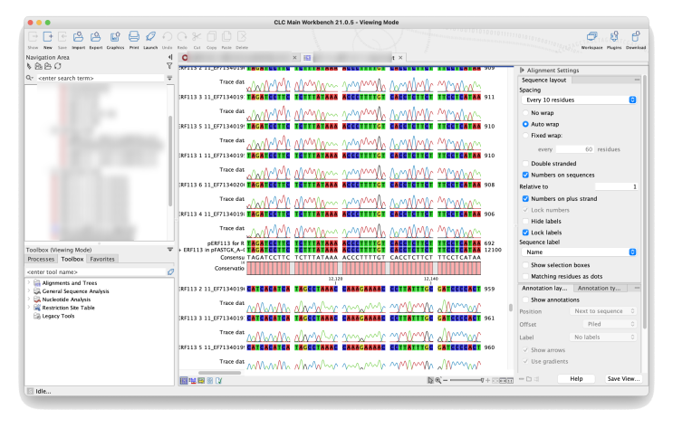The image size is (673, 428).
Task: Open the Plugins manager icon
Action: (x=614, y=37)
